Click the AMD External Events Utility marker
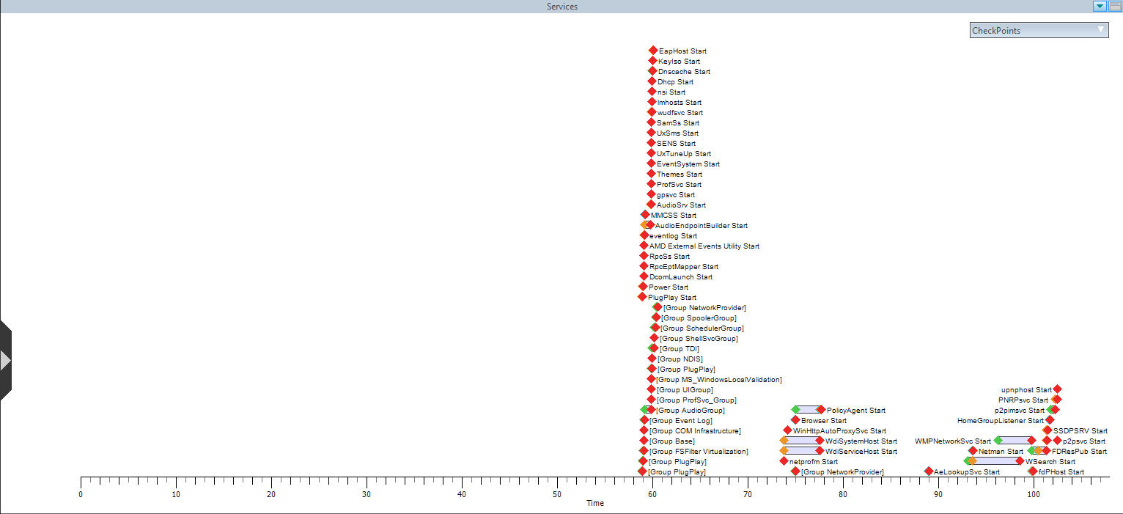 pyautogui.click(x=644, y=246)
